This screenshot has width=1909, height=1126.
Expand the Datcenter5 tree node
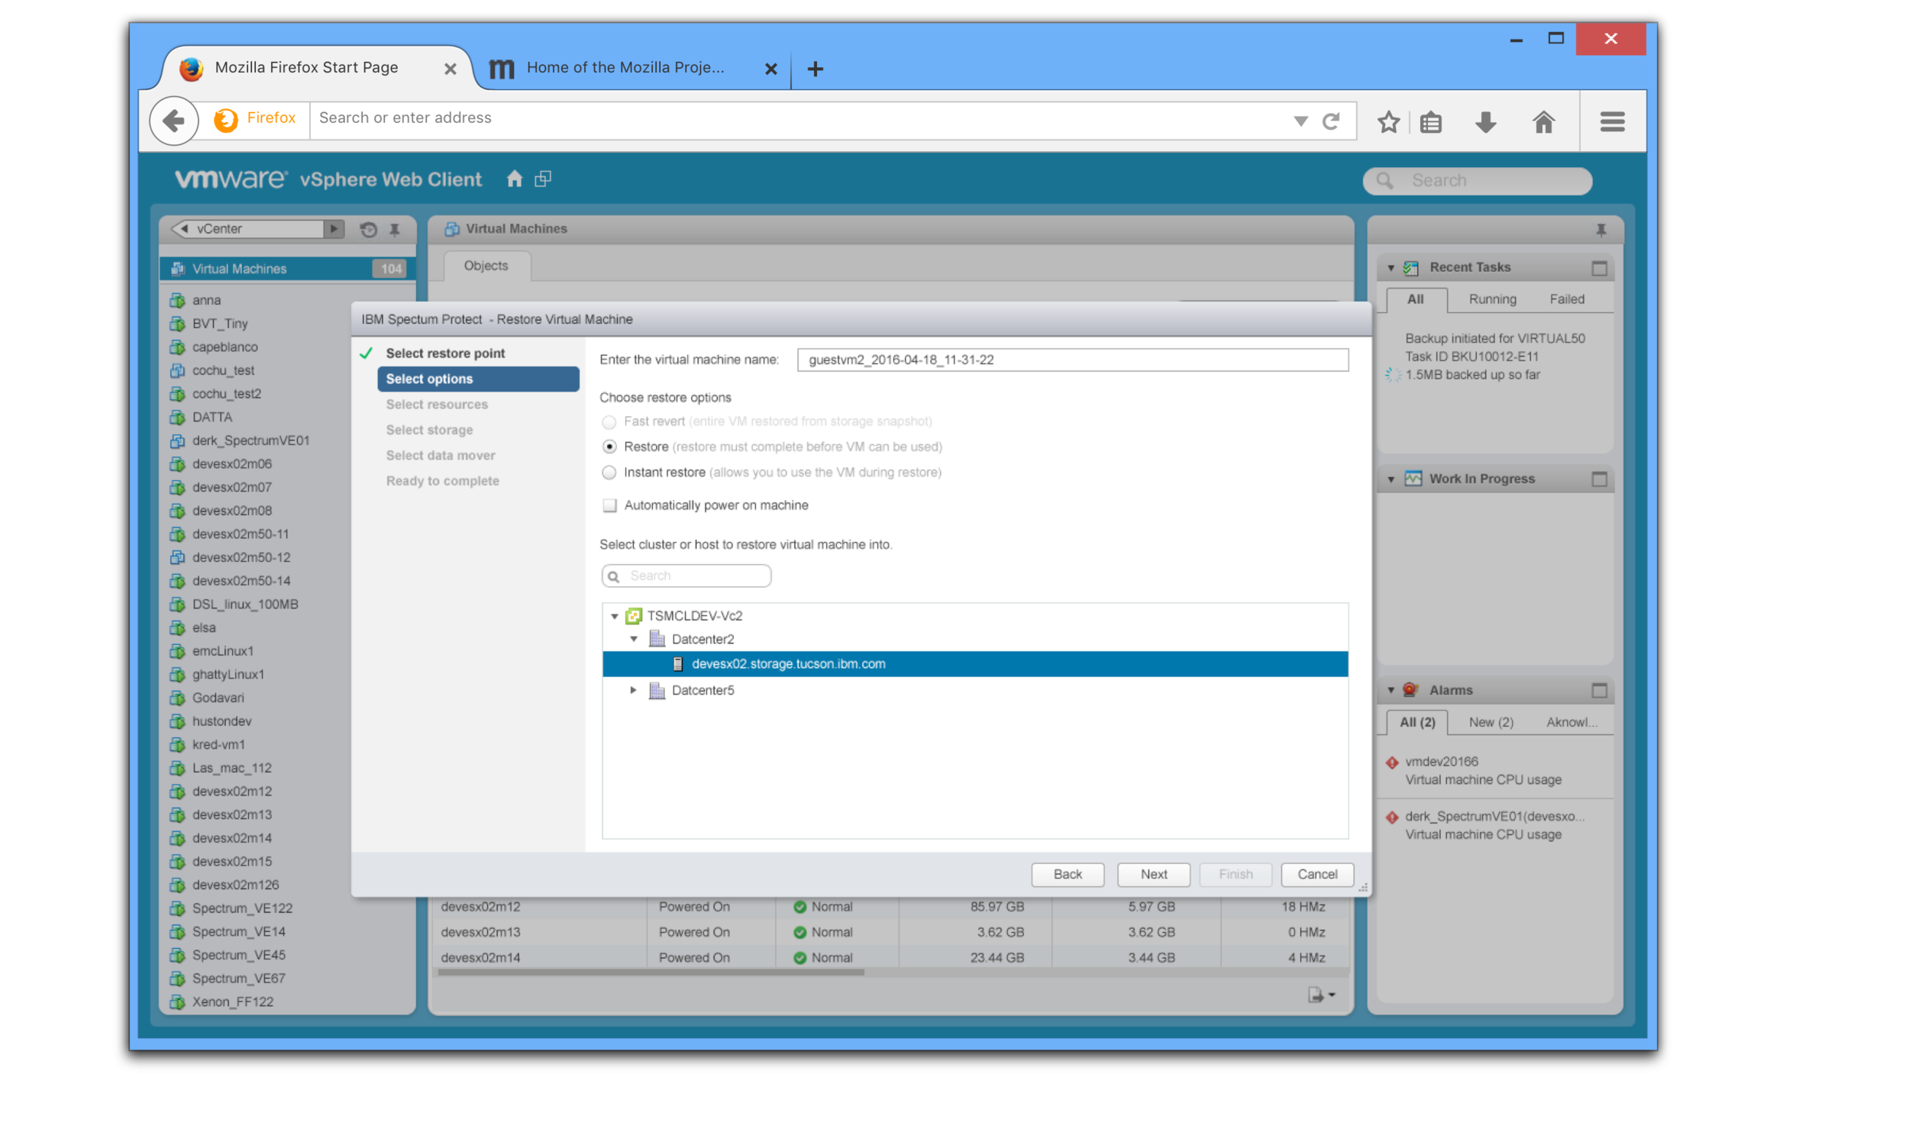click(x=633, y=690)
